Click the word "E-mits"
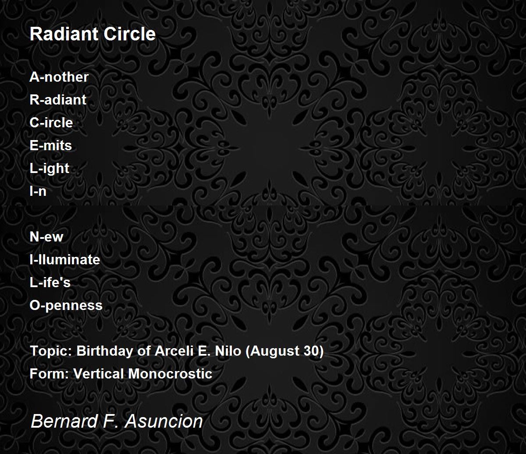 click(51, 145)
